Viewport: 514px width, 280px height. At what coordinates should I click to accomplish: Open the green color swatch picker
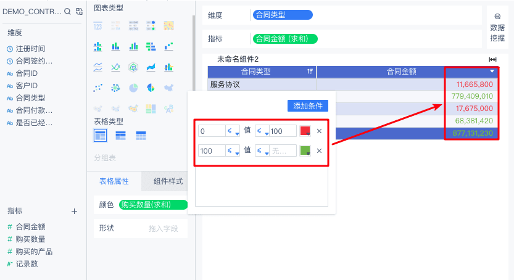pos(305,150)
